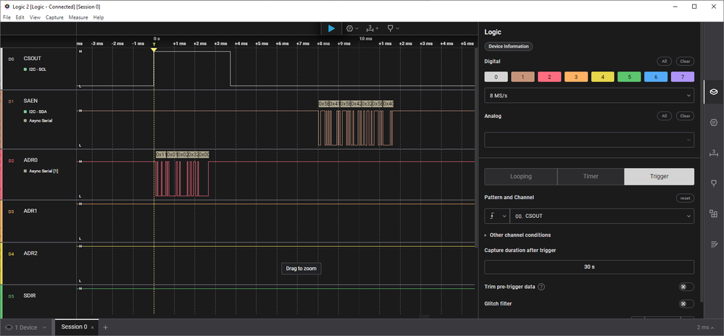Image resolution: width=724 pixels, height=336 pixels.
Task: Expand the marker toolbar dropdown chevron
Action: click(x=397, y=28)
